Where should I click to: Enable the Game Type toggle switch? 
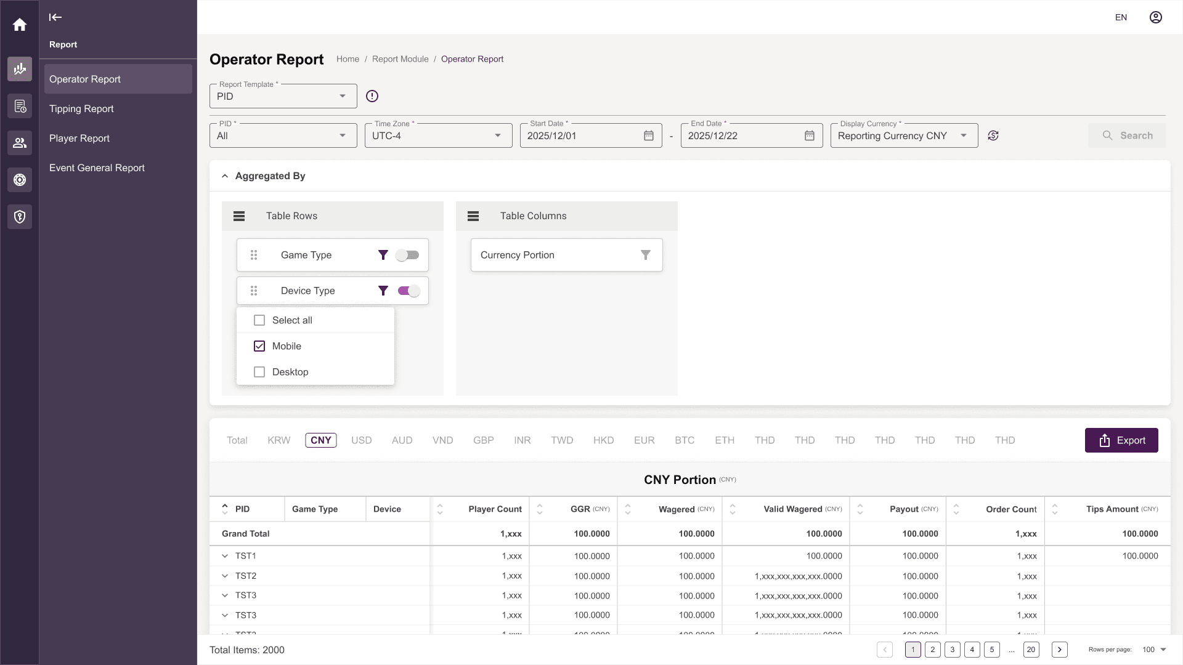pyautogui.click(x=408, y=255)
